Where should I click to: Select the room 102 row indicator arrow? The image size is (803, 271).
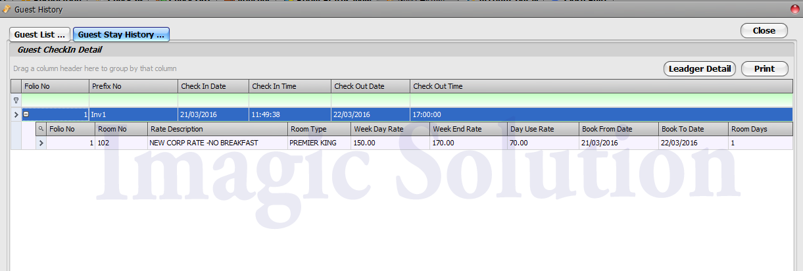(41, 142)
